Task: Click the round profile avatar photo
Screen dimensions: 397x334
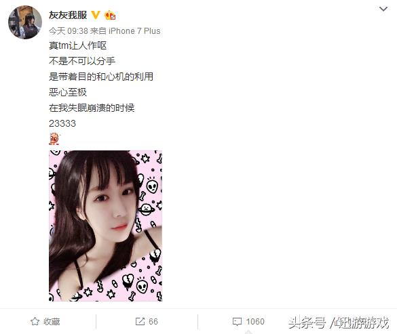Action: [x=25, y=22]
